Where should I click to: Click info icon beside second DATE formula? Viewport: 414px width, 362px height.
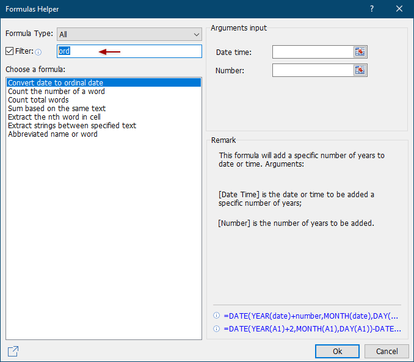(216, 328)
